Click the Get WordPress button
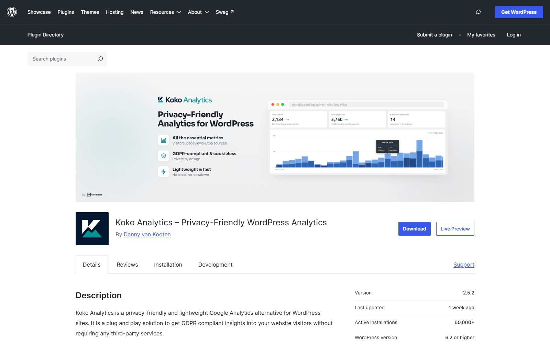Viewport: 550px width, 344px height. [519, 12]
